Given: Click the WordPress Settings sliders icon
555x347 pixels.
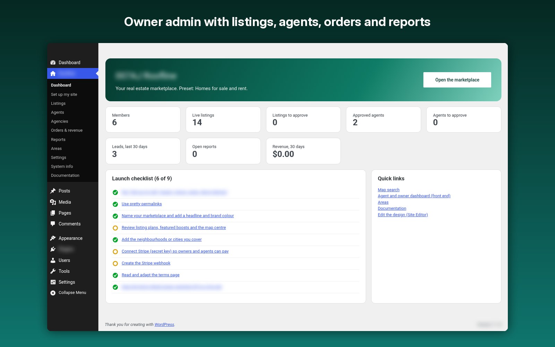Looking at the screenshot, I should (x=53, y=282).
